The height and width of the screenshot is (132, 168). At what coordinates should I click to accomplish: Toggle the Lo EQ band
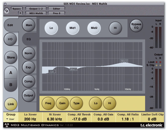pyautogui.click(x=51, y=28)
